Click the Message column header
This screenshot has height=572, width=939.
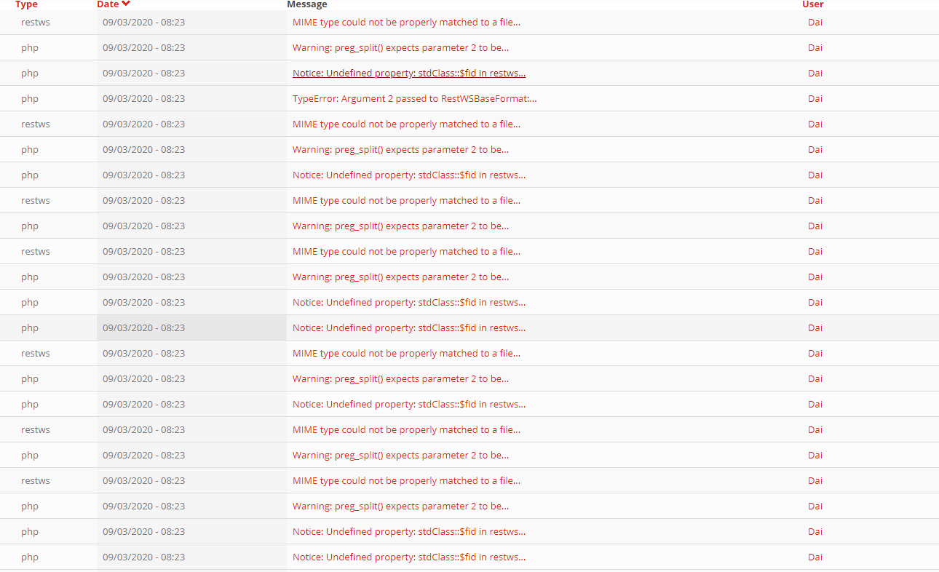point(307,4)
